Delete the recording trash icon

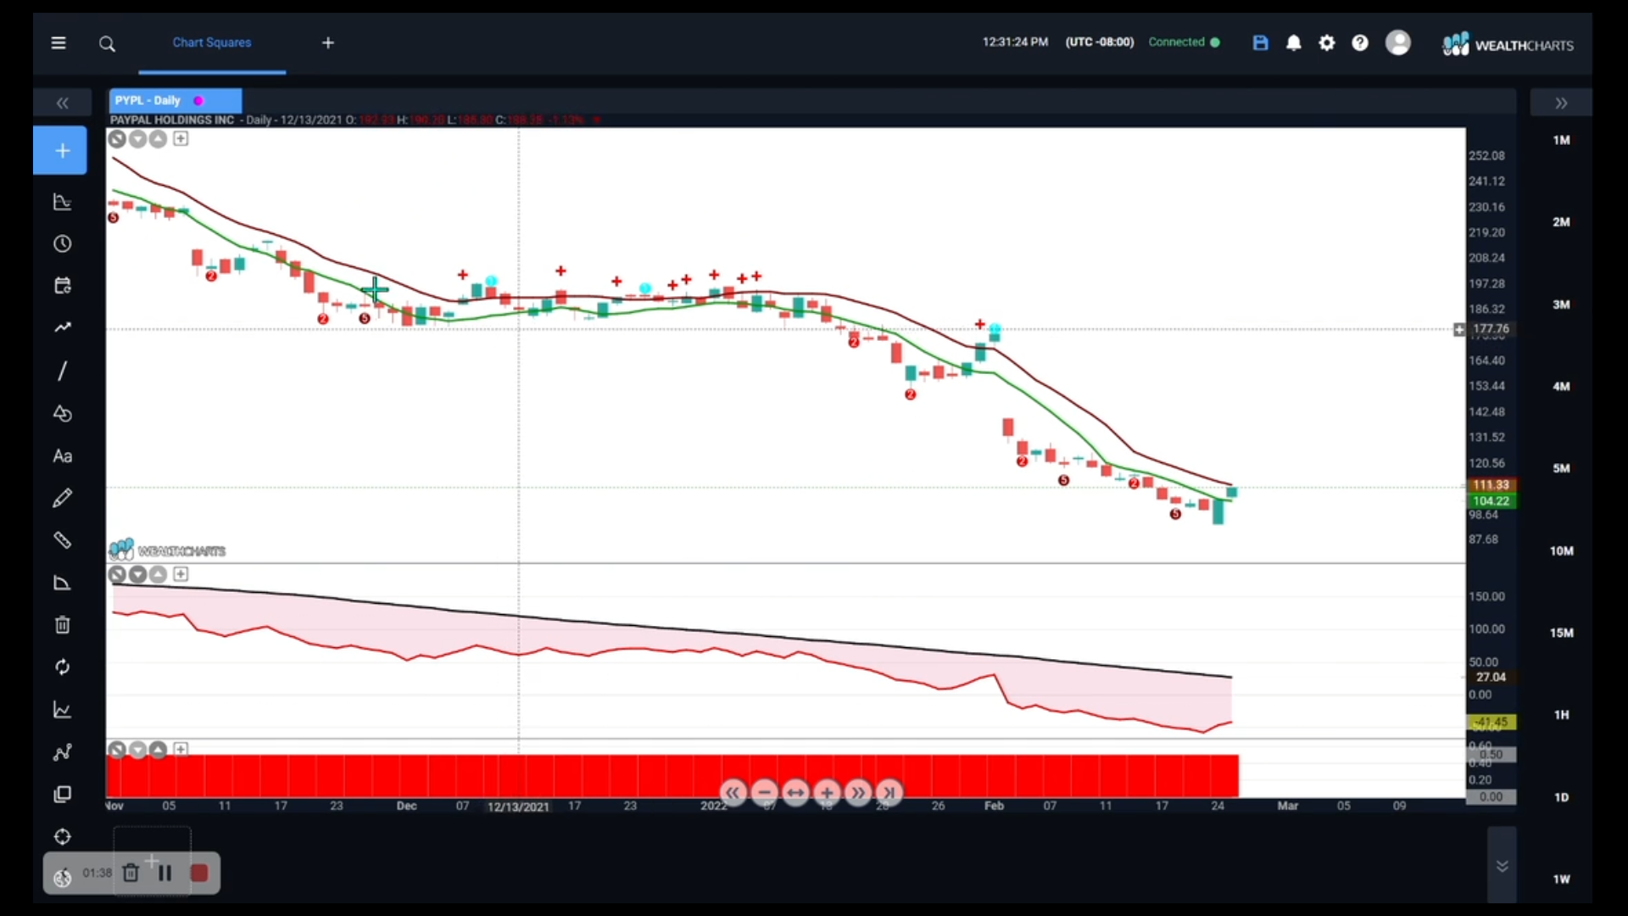pyautogui.click(x=131, y=873)
